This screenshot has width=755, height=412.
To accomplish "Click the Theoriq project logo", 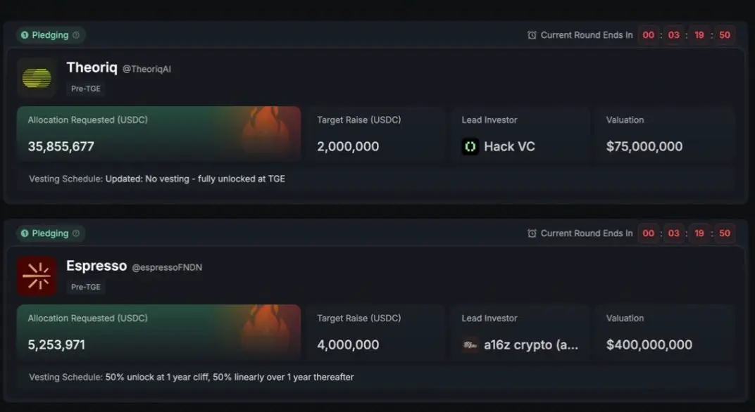I will (37, 78).
